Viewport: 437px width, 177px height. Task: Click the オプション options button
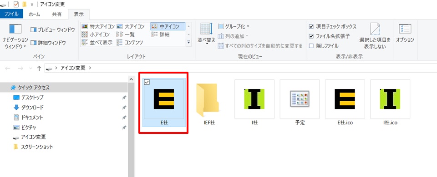405,33
